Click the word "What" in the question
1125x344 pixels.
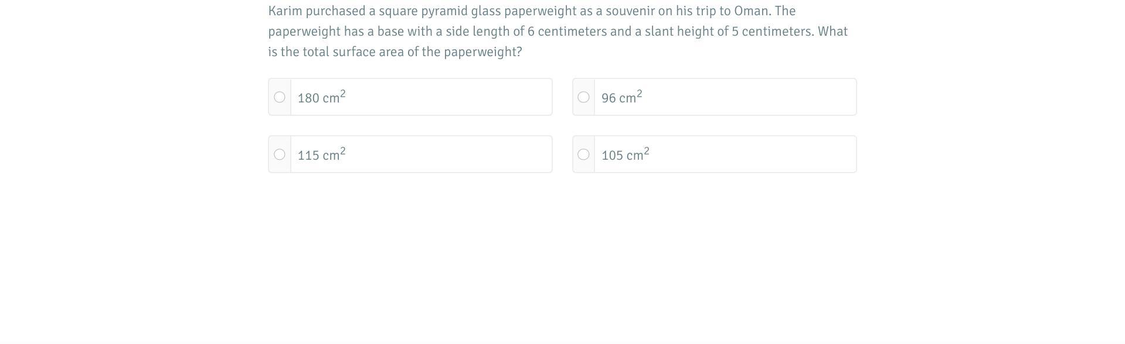coord(832,32)
